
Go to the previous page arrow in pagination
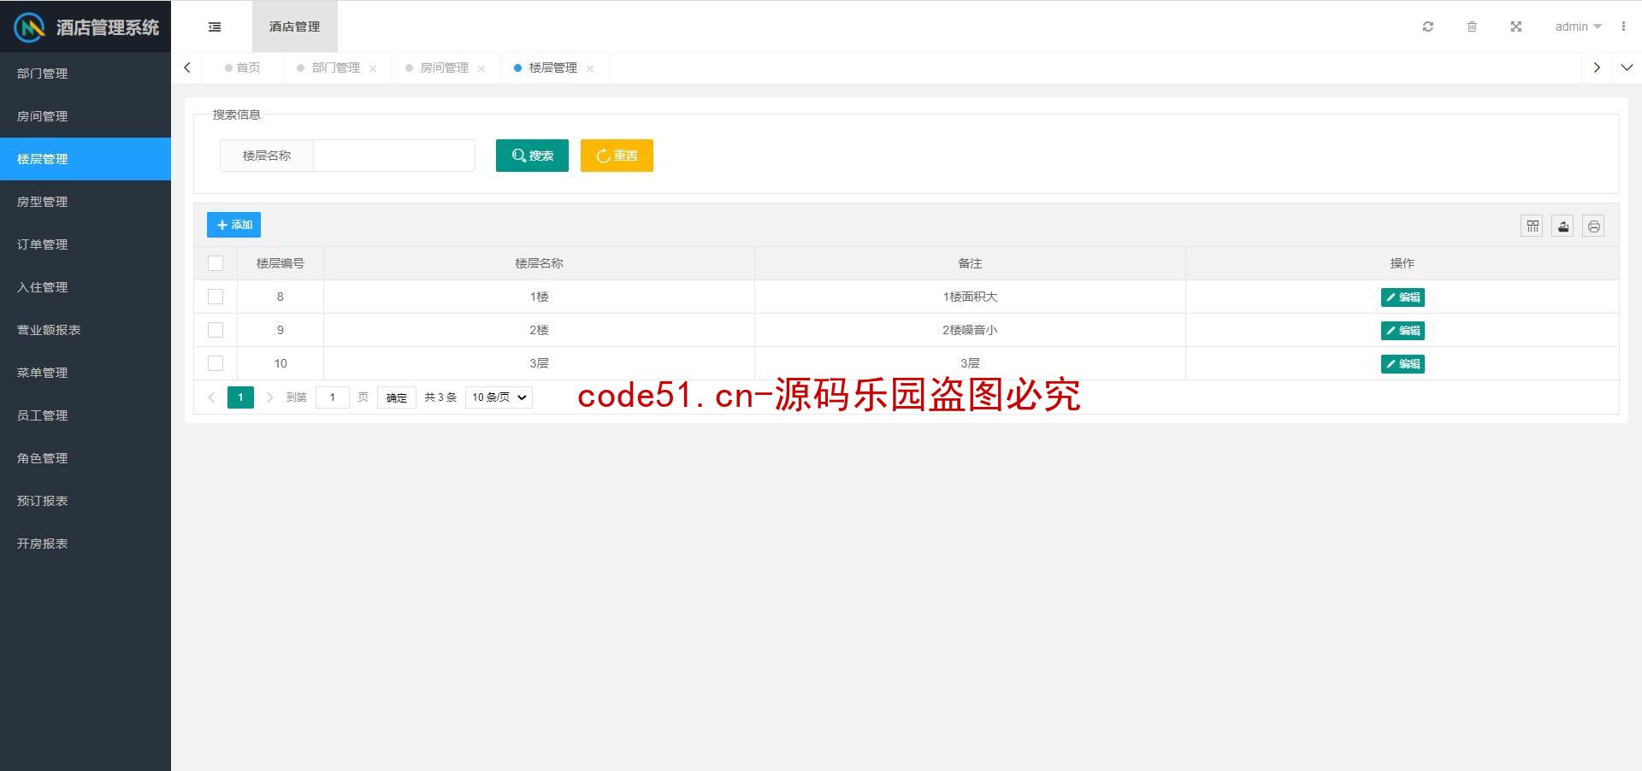[x=211, y=397]
